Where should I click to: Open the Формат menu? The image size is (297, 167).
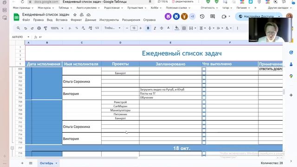point(76,20)
